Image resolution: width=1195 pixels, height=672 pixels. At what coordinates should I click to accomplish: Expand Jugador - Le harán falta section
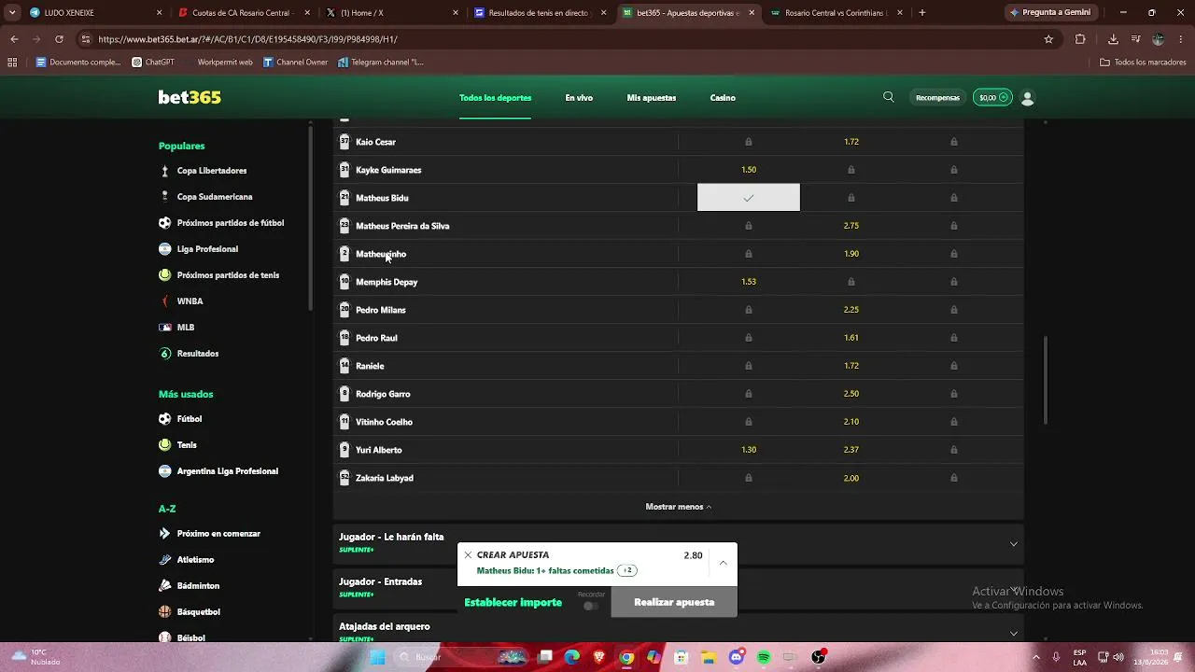(x=679, y=543)
